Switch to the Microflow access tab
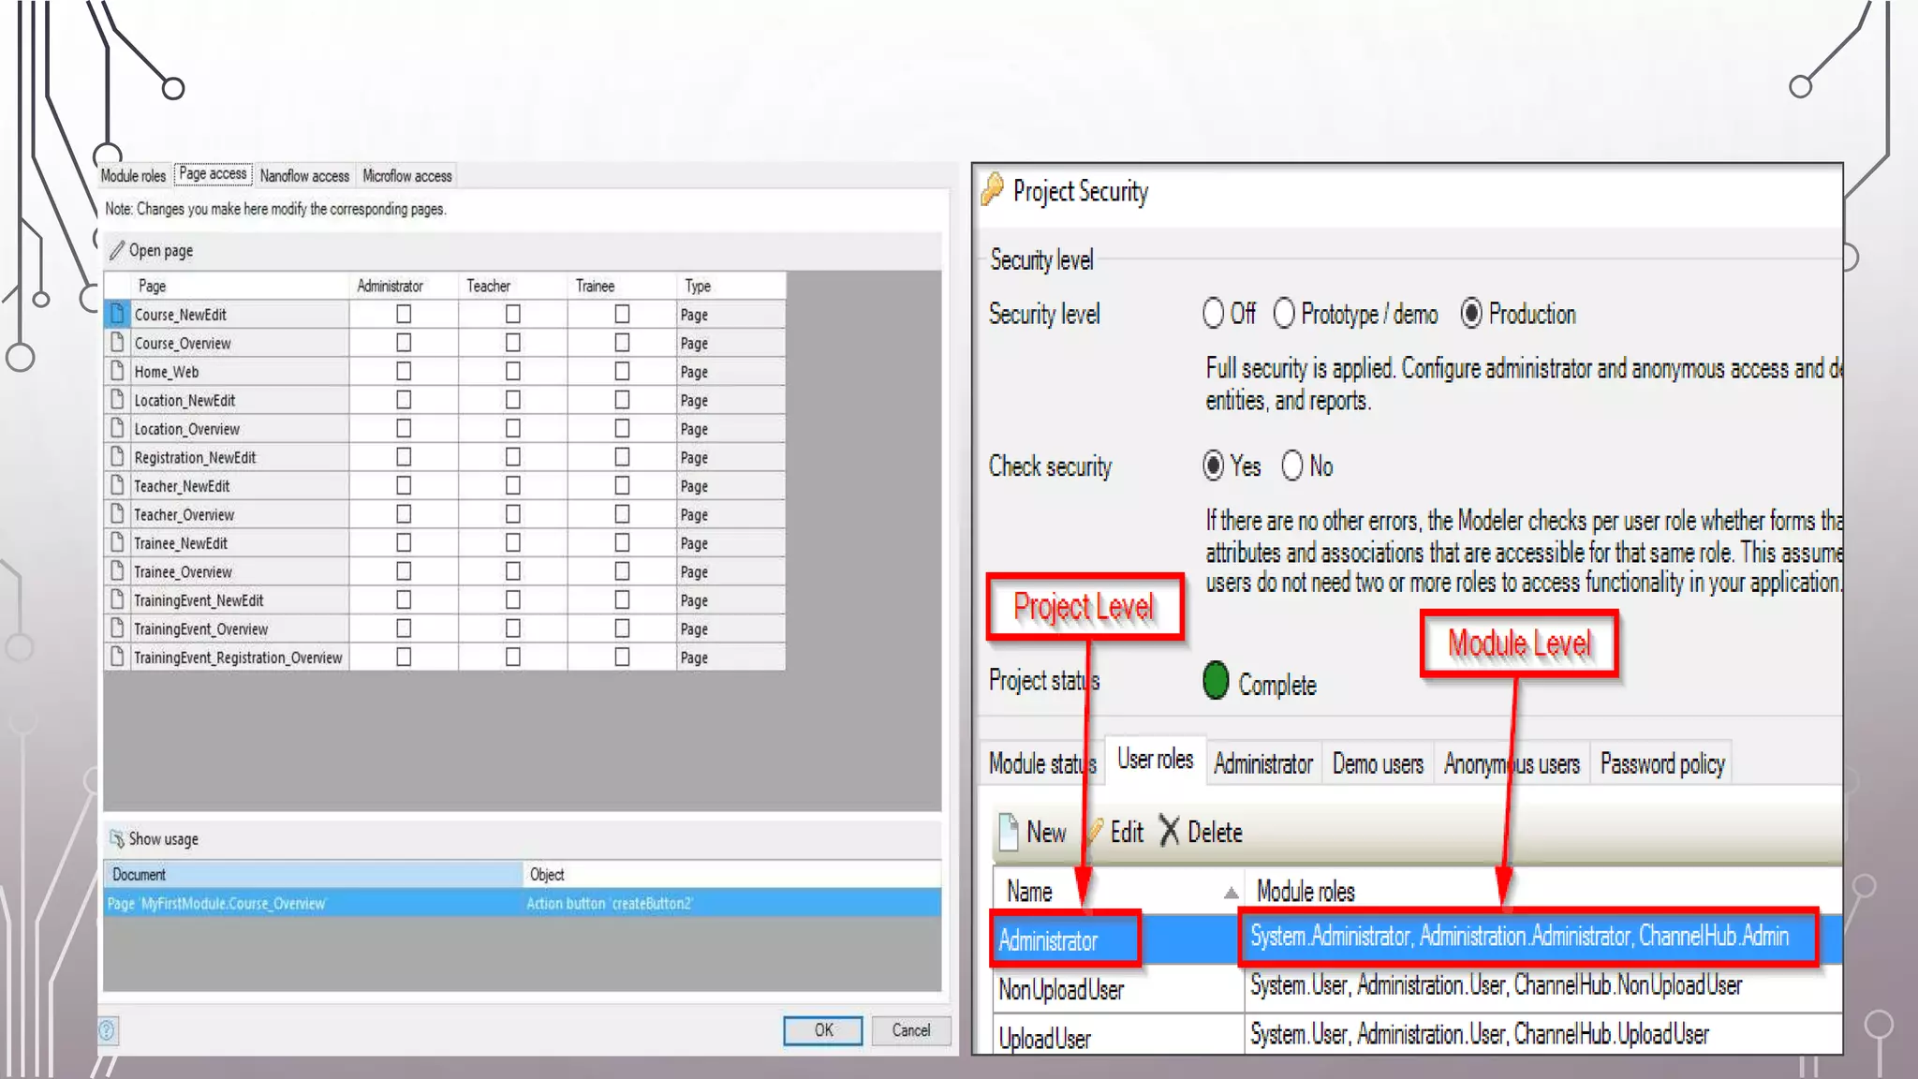 pyautogui.click(x=406, y=176)
